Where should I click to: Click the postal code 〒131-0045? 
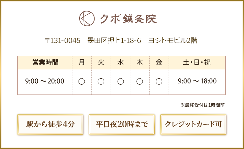(63, 41)
